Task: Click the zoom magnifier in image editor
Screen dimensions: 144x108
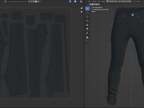Action: [82, 8]
